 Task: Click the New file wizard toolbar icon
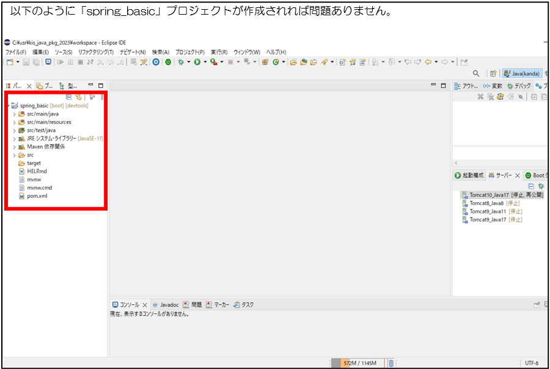point(10,62)
